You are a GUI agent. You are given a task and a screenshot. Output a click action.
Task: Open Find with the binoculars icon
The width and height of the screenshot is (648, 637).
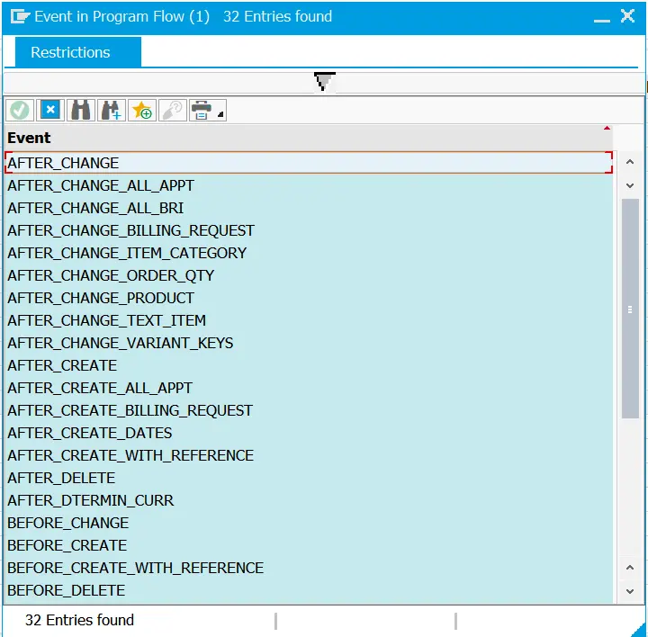coord(81,111)
